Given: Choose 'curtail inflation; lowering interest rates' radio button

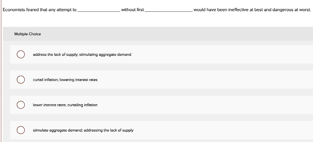Looking at the screenshot, I should 21,80.
